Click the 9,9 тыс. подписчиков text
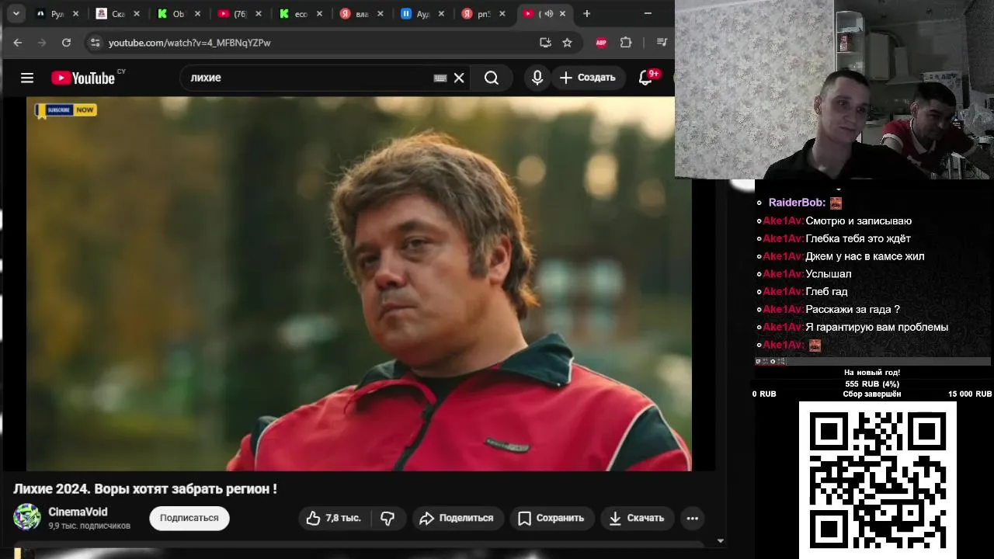 (x=89, y=526)
